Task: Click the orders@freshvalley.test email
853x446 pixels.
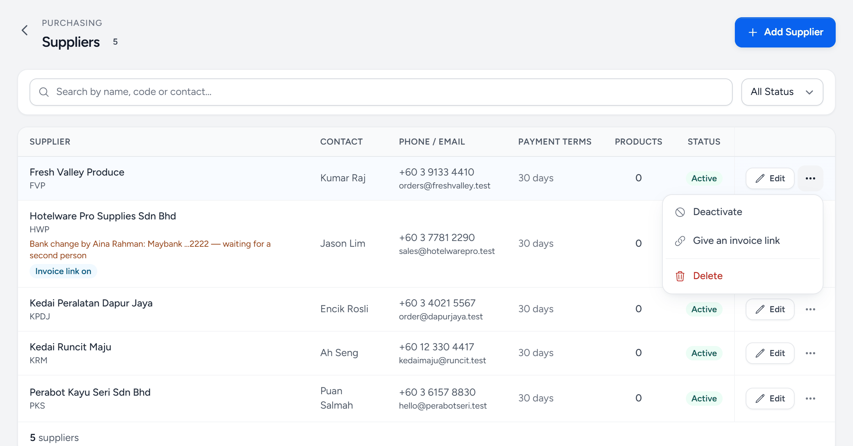Action: tap(445, 186)
